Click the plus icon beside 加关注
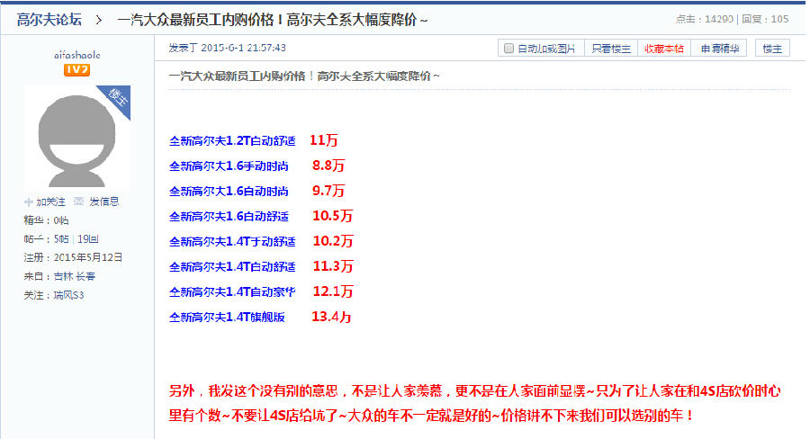810x439 pixels. pos(29,202)
